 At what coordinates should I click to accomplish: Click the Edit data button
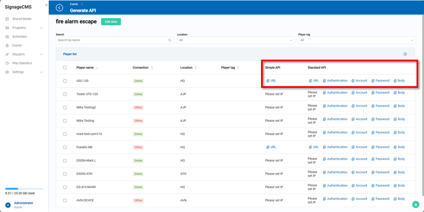(111, 22)
